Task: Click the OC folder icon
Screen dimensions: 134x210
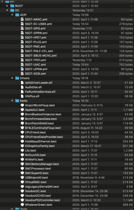Action: [12, 10]
